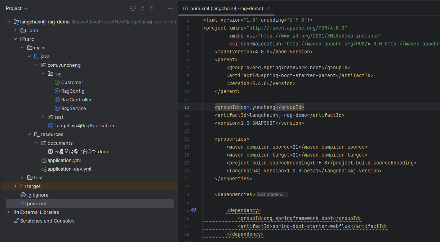440x242 pixels.
Task: Collapse the com.yuncheng package
Action: coord(36,65)
